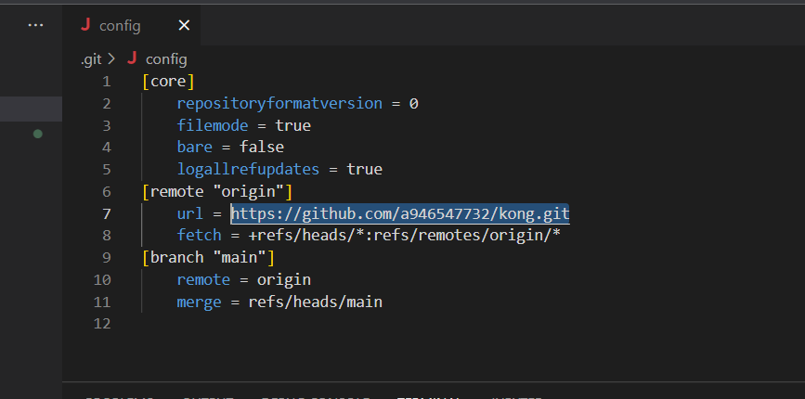Close the config editor tab
Viewport: 805px width, 399px height.
click(184, 26)
